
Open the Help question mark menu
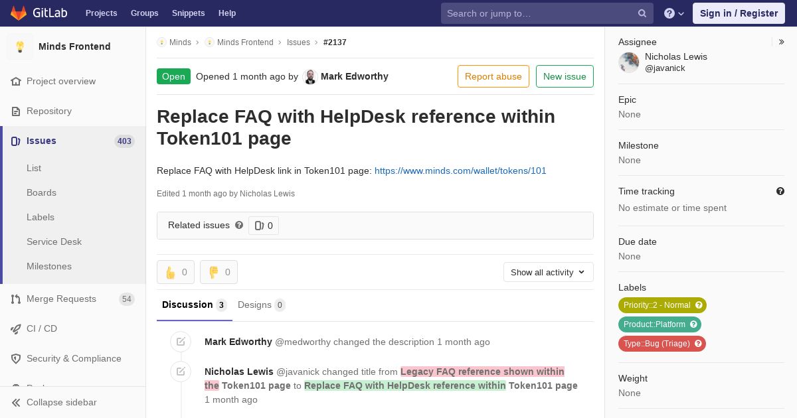(x=674, y=13)
